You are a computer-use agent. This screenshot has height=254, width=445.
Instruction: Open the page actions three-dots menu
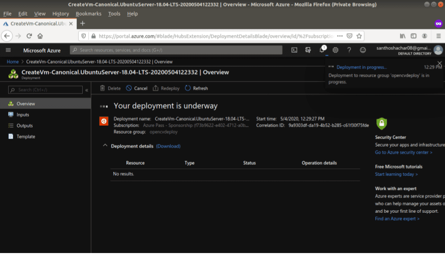point(340,36)
